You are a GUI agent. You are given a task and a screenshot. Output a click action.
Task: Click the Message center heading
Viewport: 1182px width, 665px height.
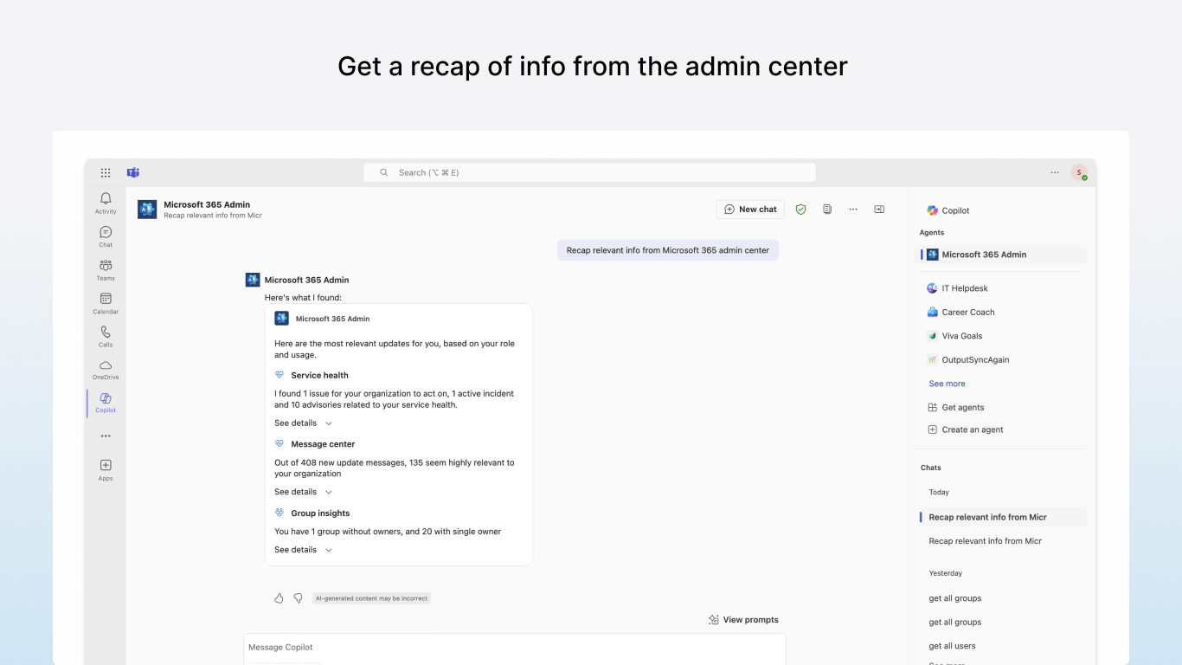(323, 443)
